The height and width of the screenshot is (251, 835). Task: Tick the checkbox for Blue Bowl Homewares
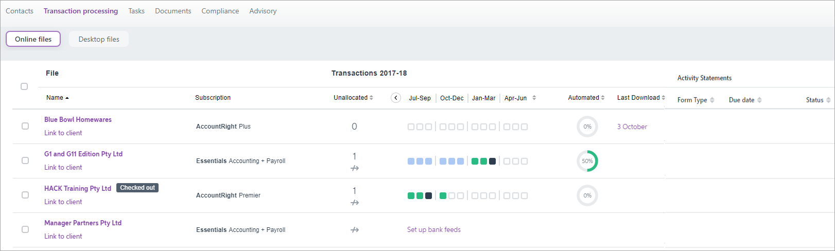[x=25, y=126]
